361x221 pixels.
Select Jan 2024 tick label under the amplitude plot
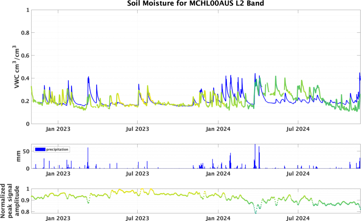[218, 218]
